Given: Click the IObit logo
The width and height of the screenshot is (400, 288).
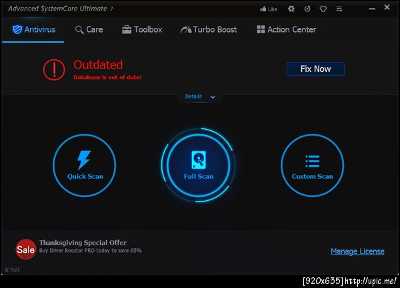Looking at the screenshot, I should (12, 269).
